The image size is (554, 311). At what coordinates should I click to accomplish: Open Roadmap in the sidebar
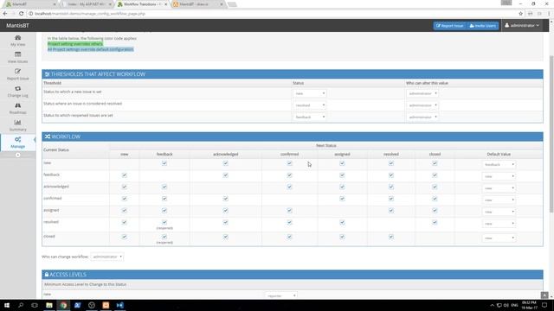point(17,108)
